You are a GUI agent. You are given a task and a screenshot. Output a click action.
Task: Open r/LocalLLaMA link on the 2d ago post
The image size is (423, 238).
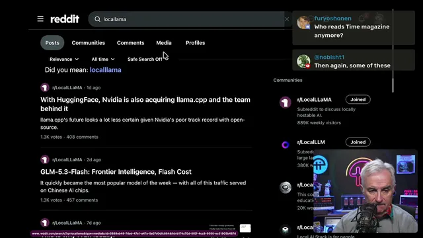point(67,160)
